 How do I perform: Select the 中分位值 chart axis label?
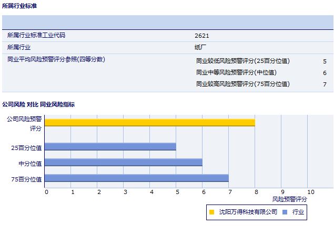(30, 164)
